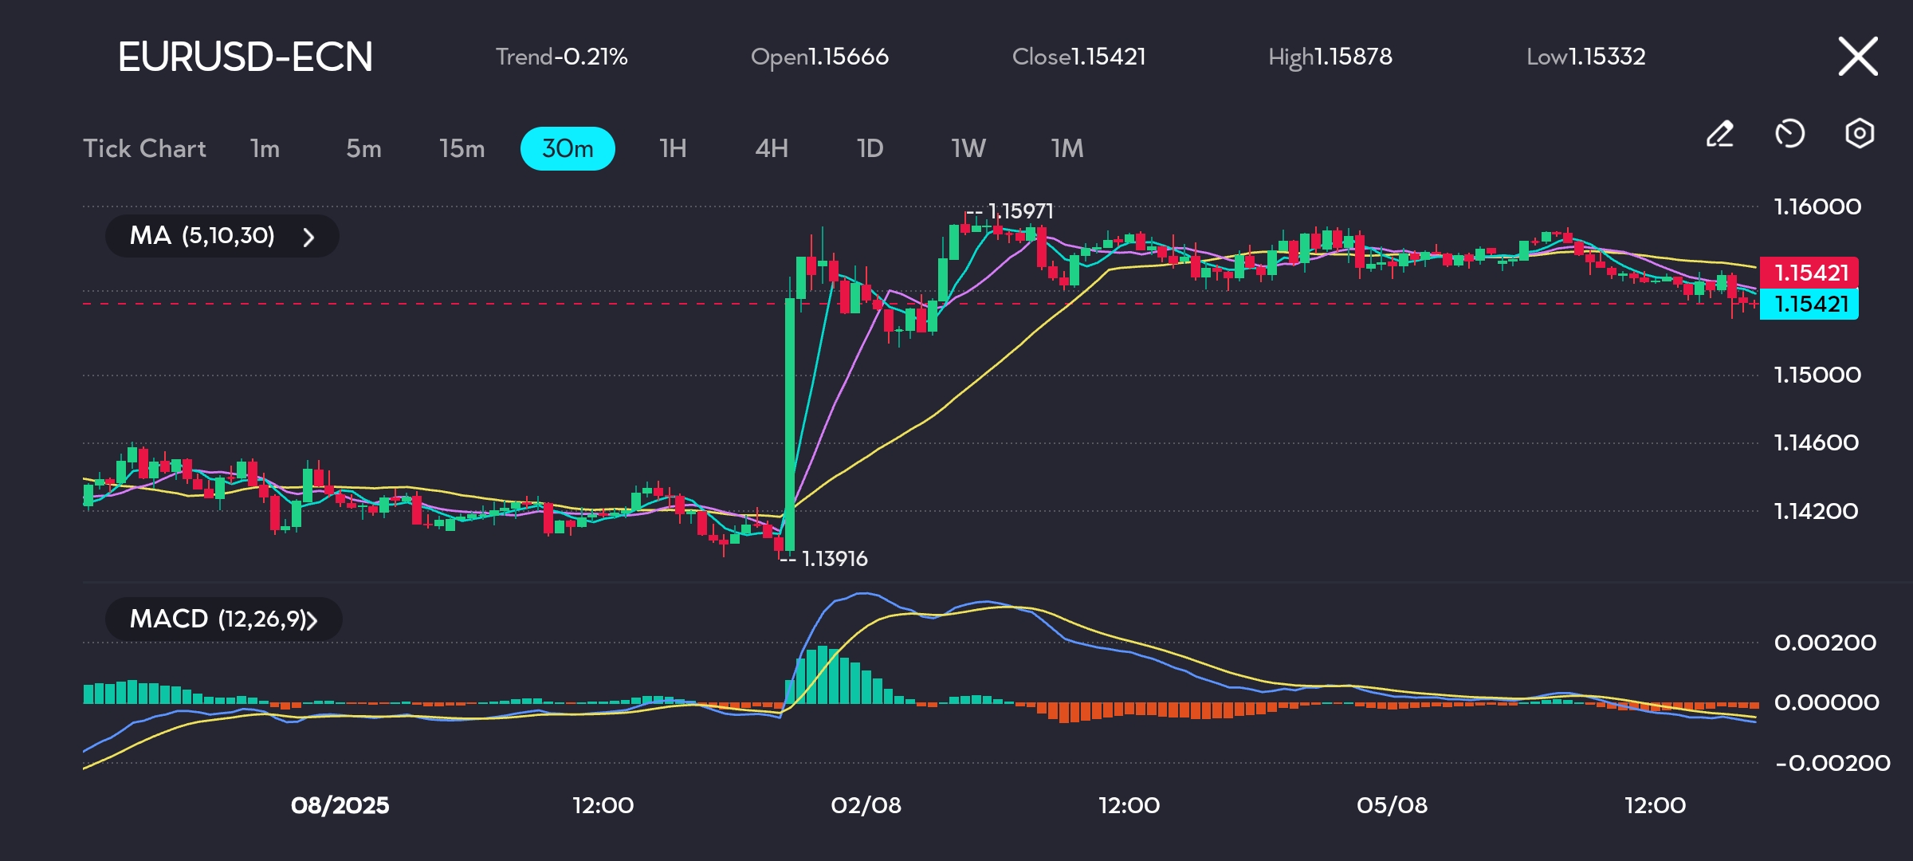Switch to 1M monthly timeframe
Image resolution: width=1913 pixels, height=861 pixels.
pos(1066,148)
